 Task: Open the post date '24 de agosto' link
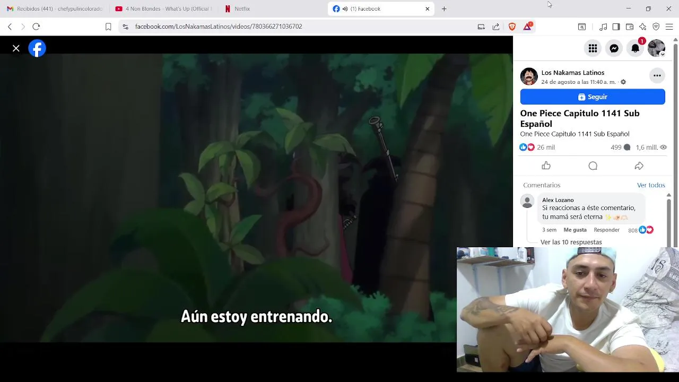(x=578, y=82)
